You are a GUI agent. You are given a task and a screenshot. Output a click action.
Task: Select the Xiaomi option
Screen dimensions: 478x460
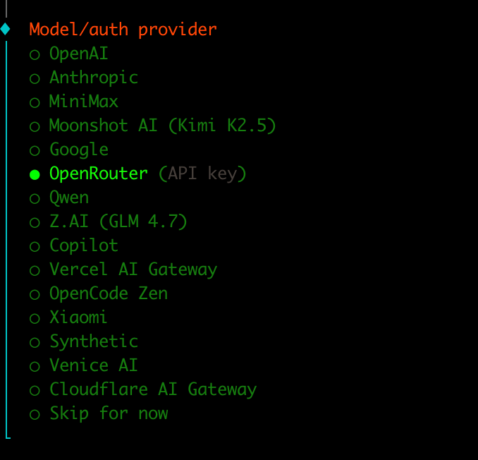tap(78, 317)
